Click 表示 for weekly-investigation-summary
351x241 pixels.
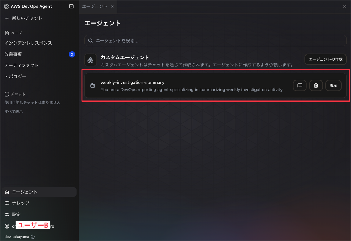[x=333, y=86]
